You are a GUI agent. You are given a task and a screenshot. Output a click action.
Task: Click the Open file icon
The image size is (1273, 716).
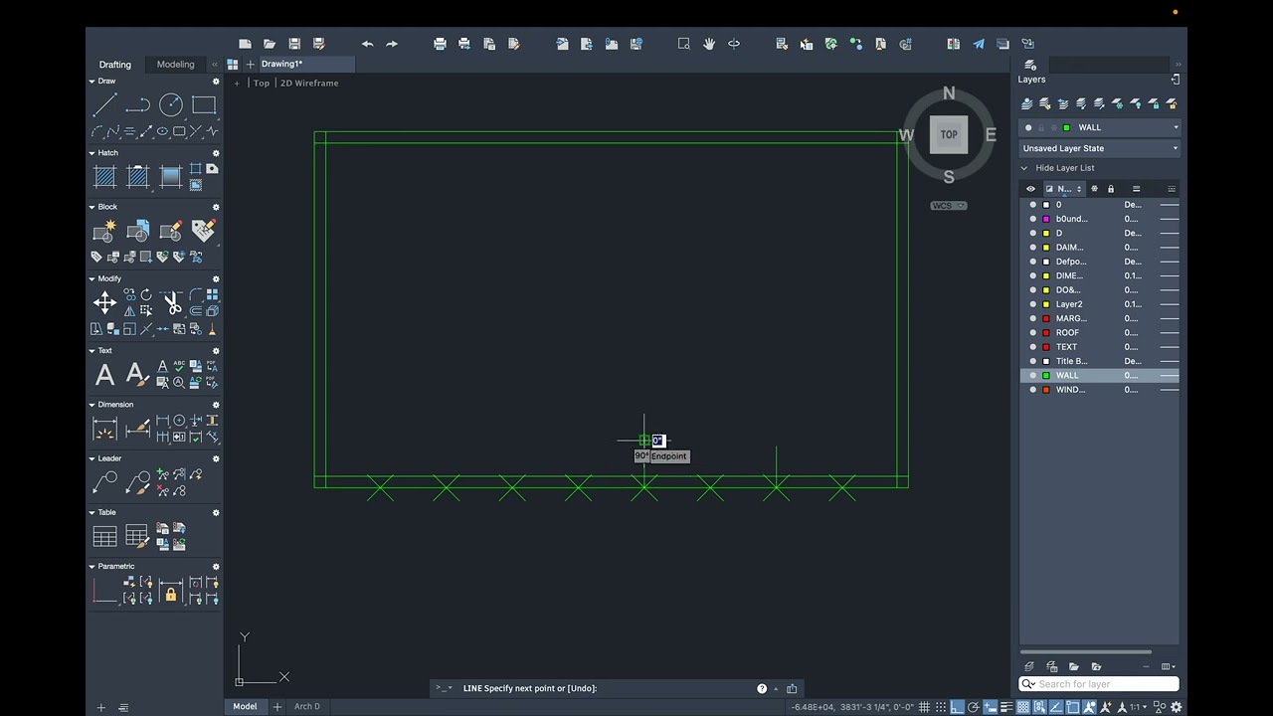(270, 44)
